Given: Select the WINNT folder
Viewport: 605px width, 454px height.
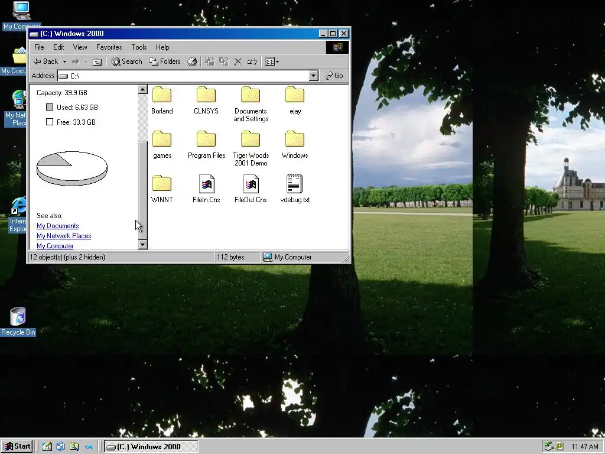Looking at the screenshot, I should [162, 189].
